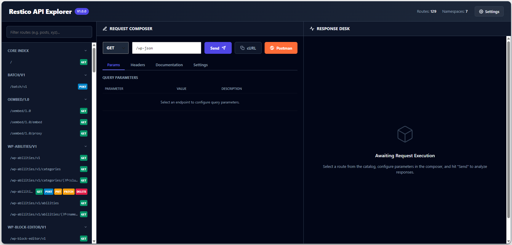Click the Filter routes search field
Image resolution: width=512 pixels, height=245 pixels.
(49, 32)
